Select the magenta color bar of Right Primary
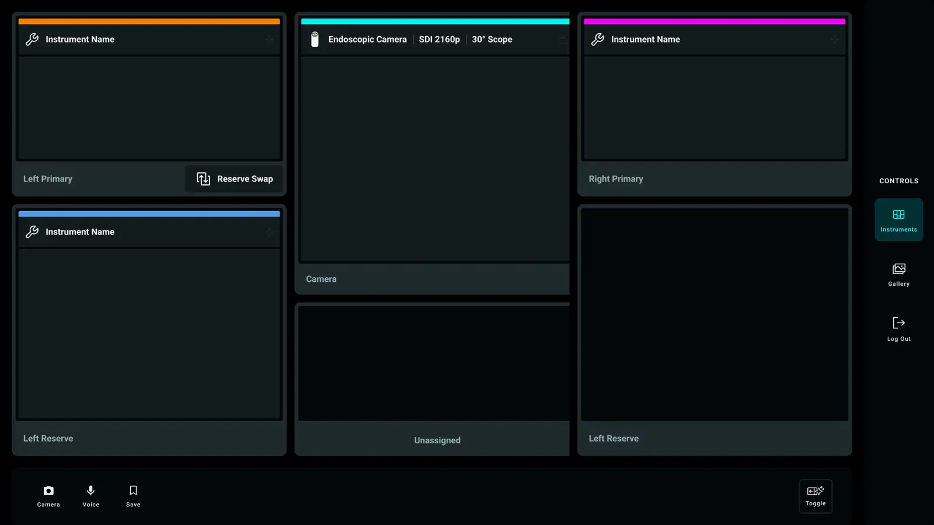The height and width of the screenshot is (525, 934). pyautogui.click(x=715, y=22)
